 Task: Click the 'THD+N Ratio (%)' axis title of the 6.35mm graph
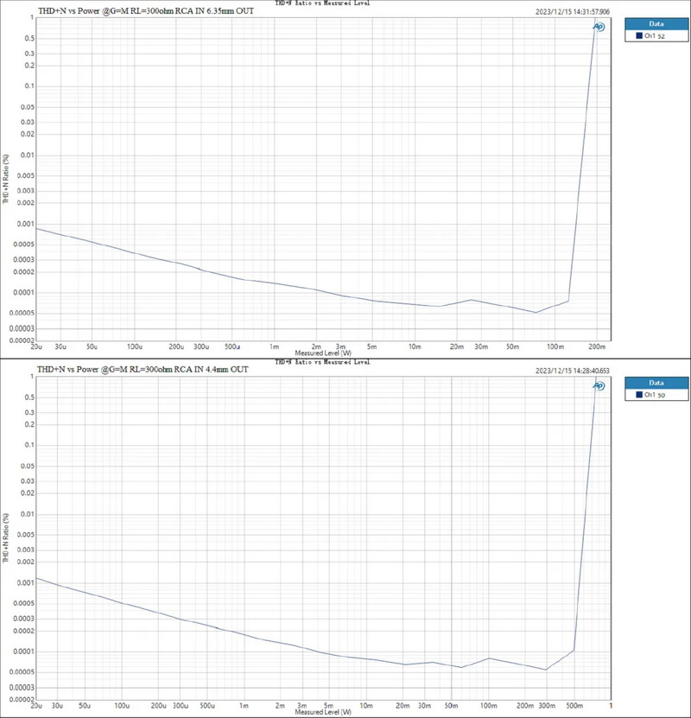click(6, 179)
